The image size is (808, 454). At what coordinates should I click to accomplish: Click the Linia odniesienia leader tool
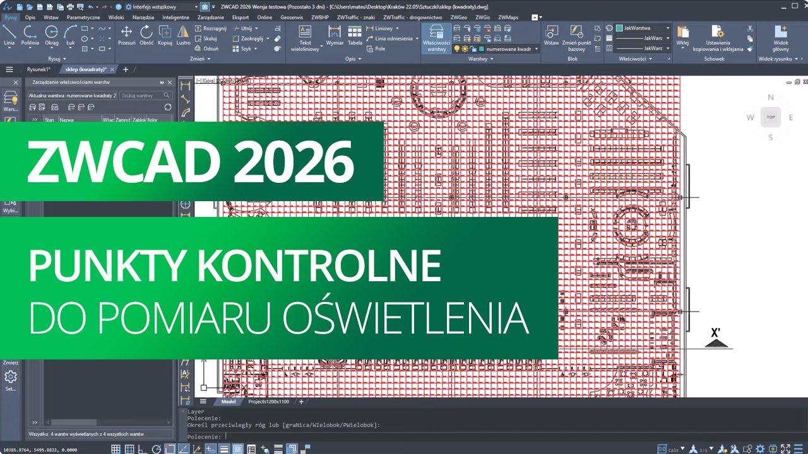coord(389,38)
